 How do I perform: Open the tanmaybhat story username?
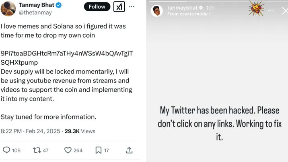pyautogui.click(x=183, y=8)
